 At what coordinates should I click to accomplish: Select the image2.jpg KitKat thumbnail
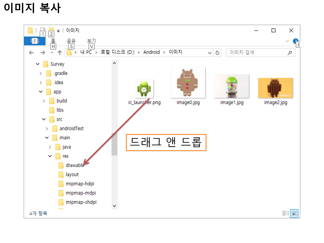[x=275, y=88]
